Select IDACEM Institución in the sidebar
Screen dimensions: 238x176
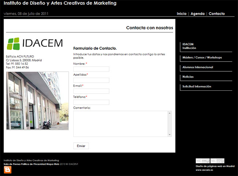(x=189, y=46)
